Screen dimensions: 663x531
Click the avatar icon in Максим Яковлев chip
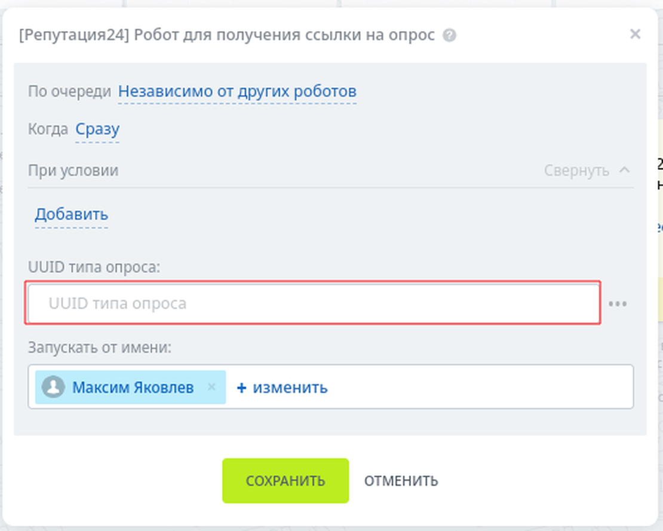pyautogui.click(x=54, y=387)
